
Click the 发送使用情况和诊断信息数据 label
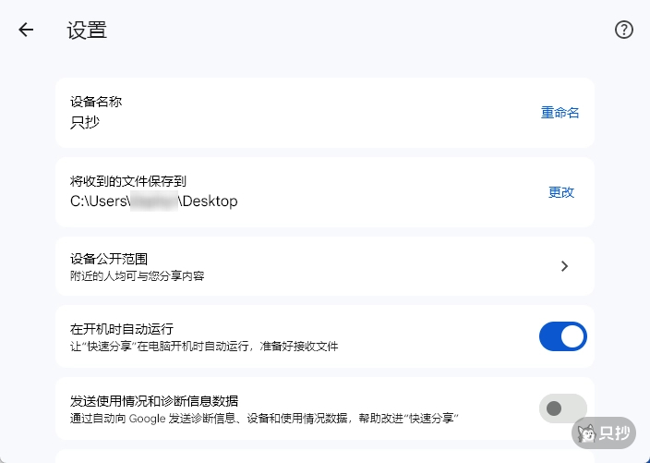pos(154,401)
